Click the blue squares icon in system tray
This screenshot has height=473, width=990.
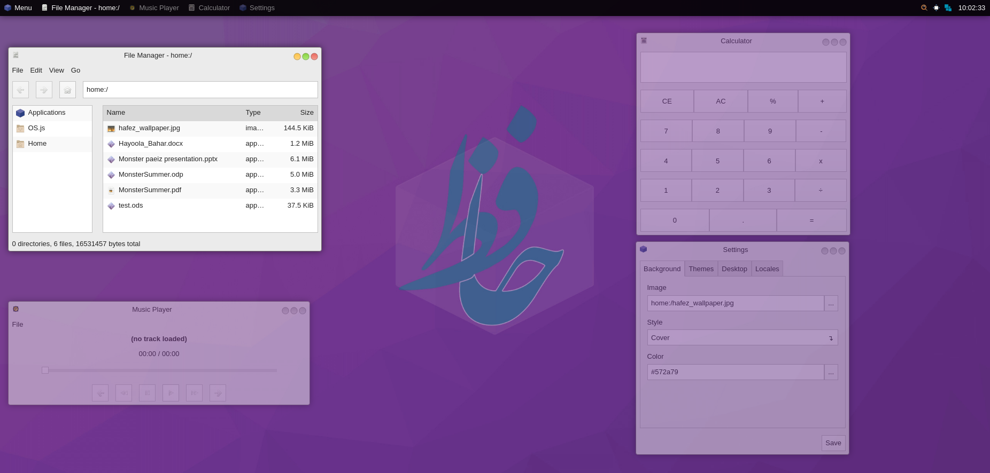tap(948, 8)
